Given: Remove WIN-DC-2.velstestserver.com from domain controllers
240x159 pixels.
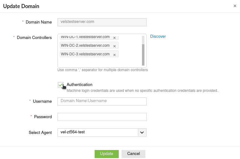Looking at the screenshot, I should click(114, 46).
